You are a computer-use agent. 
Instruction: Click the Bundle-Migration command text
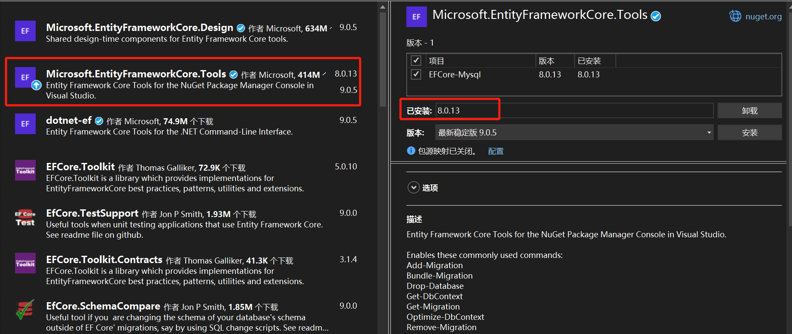[440, 276]
